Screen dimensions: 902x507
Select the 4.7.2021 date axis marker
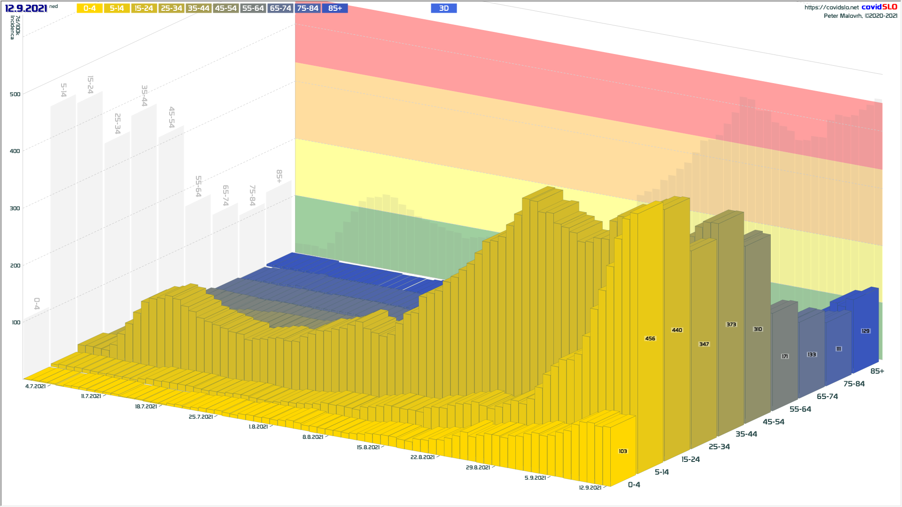click(35, 386)
